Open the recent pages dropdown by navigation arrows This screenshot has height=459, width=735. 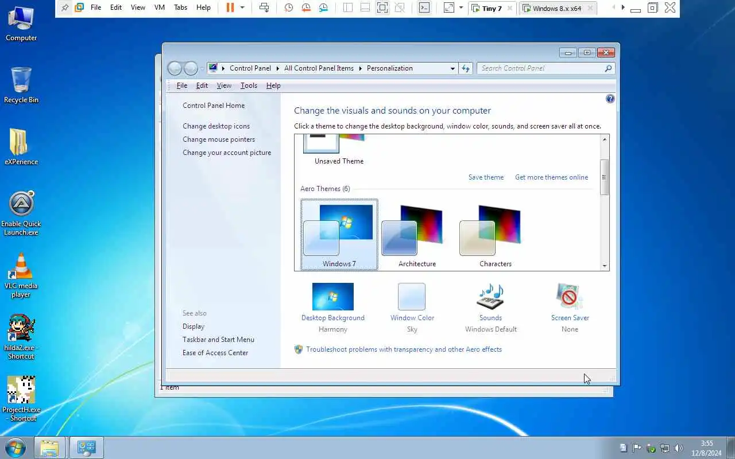[202, 68]
